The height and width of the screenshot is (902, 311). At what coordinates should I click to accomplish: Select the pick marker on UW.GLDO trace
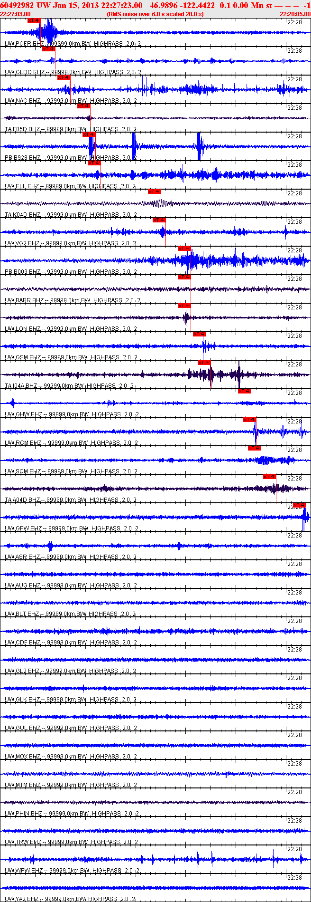coord(49,49)
